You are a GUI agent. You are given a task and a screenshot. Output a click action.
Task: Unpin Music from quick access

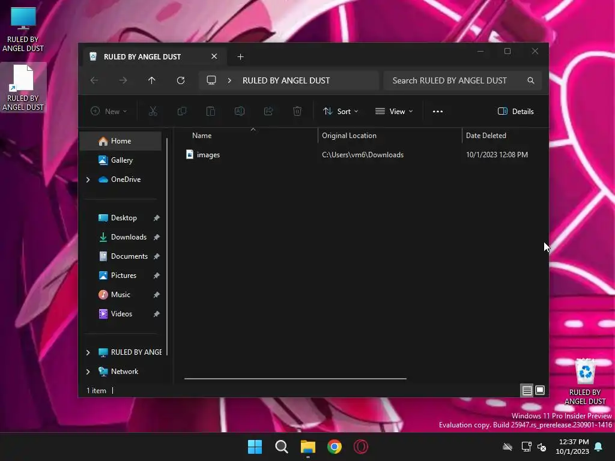coord(157,294)
